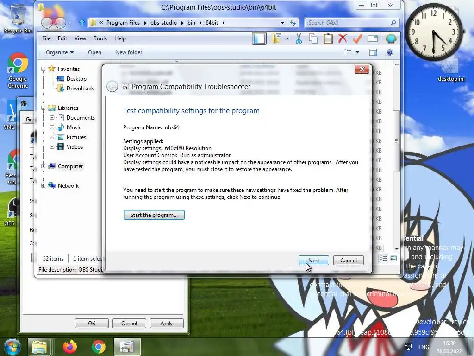Click large icons view icon in status bar
The height and width of the screenshot is (356, 474).
pos(393,258)
